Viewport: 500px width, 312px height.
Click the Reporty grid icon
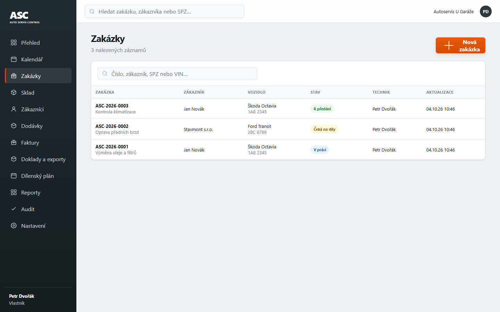point(14,192)
